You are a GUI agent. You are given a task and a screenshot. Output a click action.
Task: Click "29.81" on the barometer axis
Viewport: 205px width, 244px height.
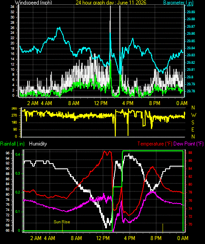tap(190, 70)
